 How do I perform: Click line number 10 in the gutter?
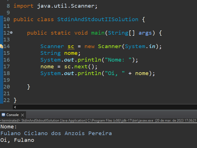click(7, 19)
